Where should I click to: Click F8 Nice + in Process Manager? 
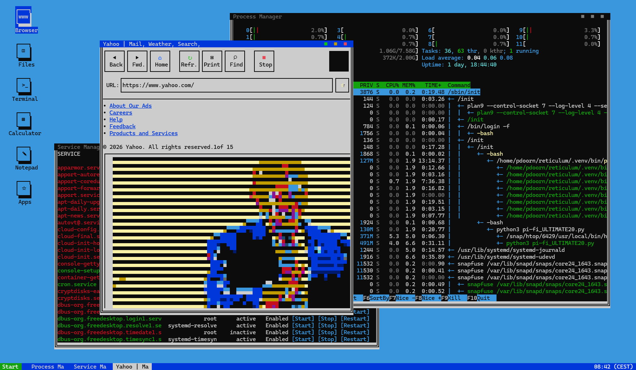tap(428, 298)
